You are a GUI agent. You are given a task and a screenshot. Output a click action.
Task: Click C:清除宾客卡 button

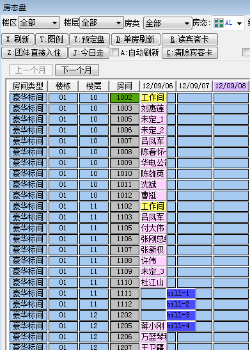point(190,52)
